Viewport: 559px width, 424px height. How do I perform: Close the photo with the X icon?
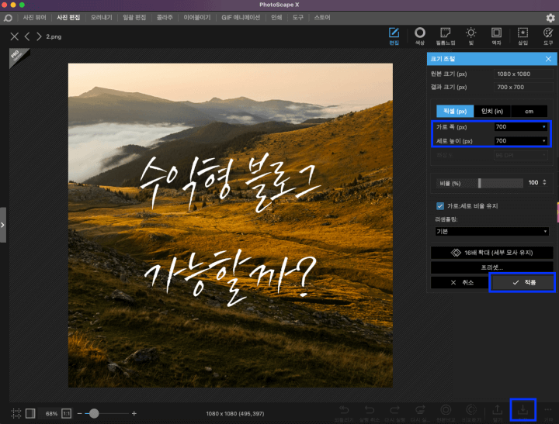coord(14,36)
